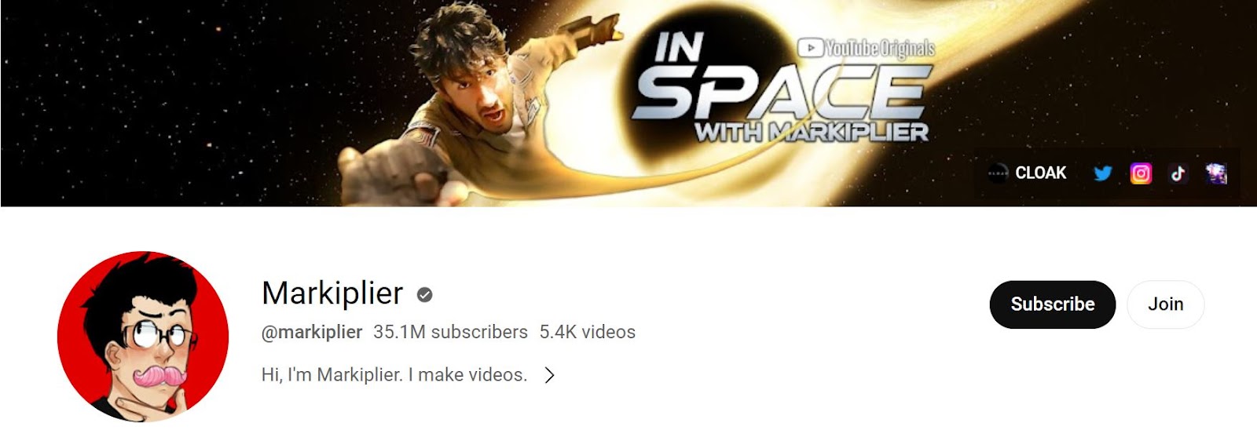Click the verified checkmark badge beside Markiplier

click(424, 295)
